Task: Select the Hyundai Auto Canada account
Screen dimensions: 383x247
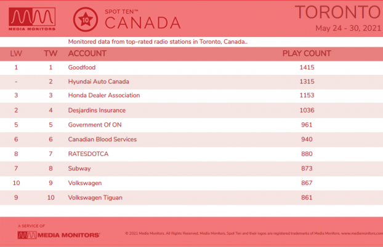Action: coord(99,82)
